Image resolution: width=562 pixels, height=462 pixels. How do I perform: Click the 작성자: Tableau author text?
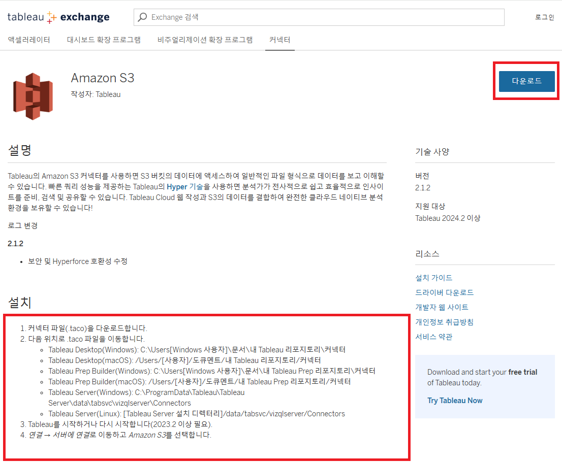(96, 94)
